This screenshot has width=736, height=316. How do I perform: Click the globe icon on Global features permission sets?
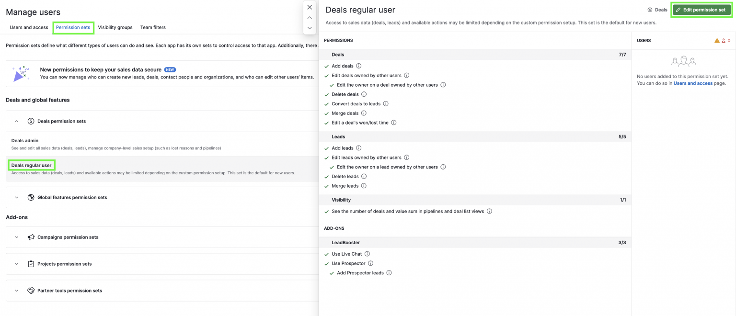pyautogui.click(x=31, y=197)
